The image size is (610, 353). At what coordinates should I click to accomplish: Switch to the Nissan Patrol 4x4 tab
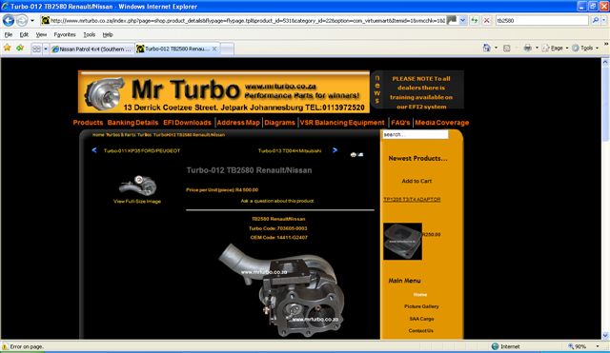pyautogui.click(x=91, y=49)
